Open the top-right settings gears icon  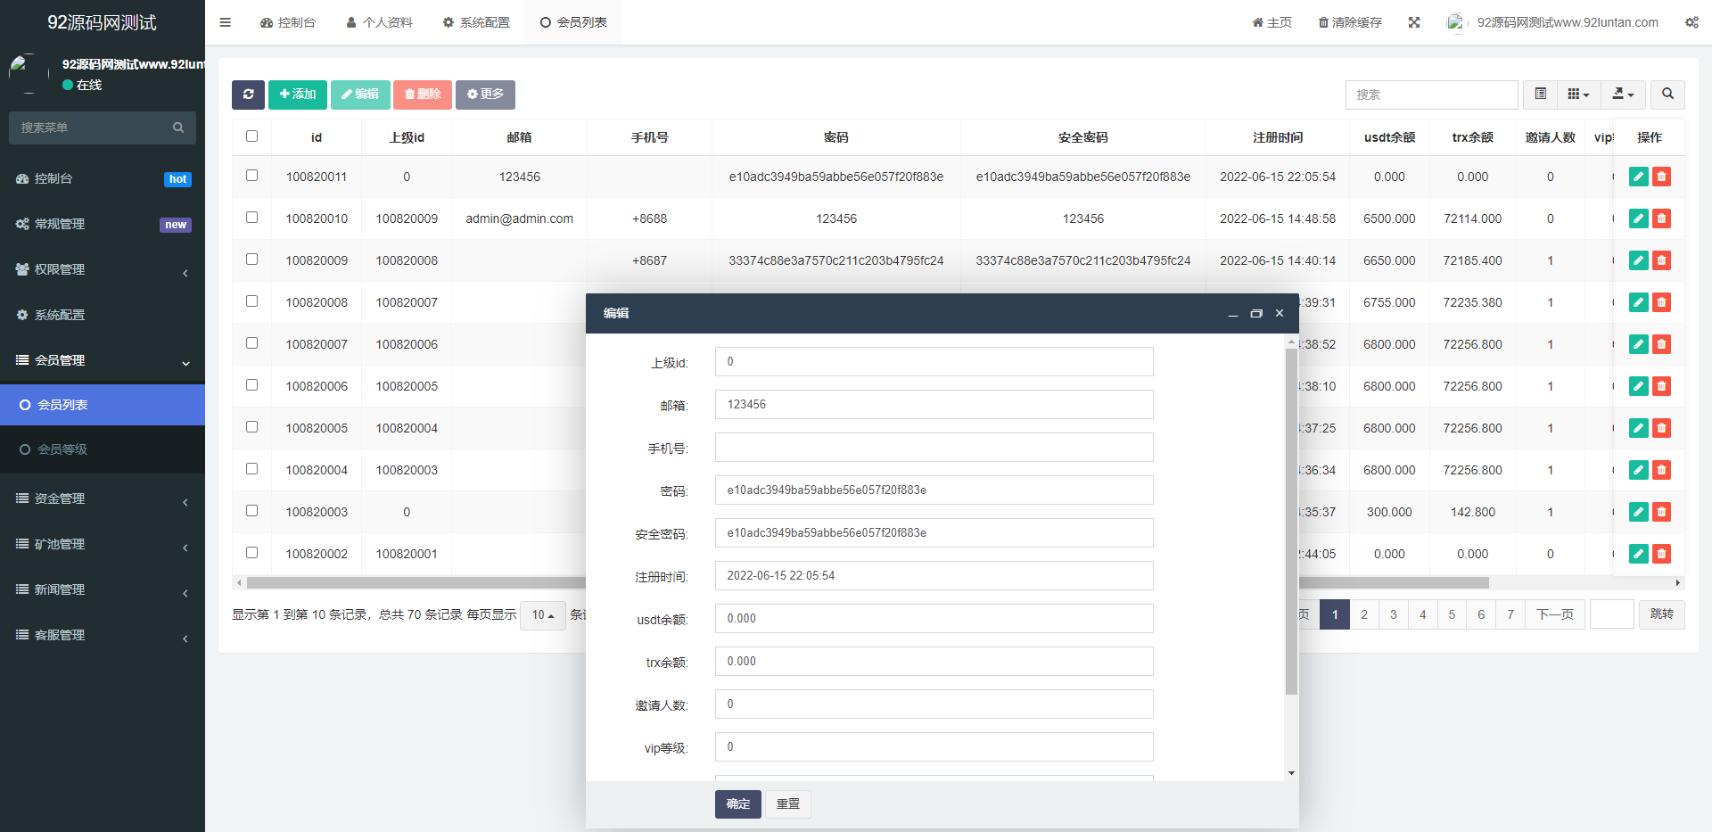(x=1691, y=22)
